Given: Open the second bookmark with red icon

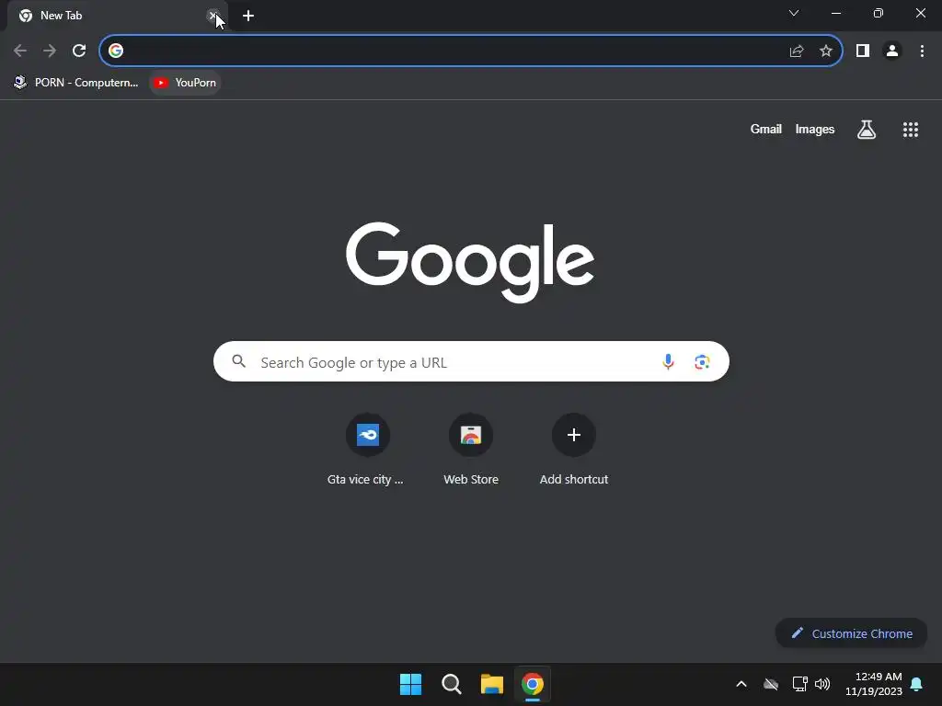Looking at the screenshot, I should [x=185, y=83].
